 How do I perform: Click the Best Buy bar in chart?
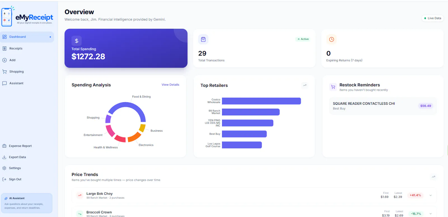pyautogui.click(x=244, y=134)
